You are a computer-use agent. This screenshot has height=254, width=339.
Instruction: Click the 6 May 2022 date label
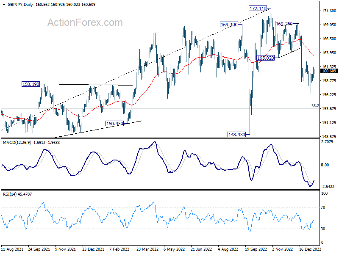[x=174, y=249]
